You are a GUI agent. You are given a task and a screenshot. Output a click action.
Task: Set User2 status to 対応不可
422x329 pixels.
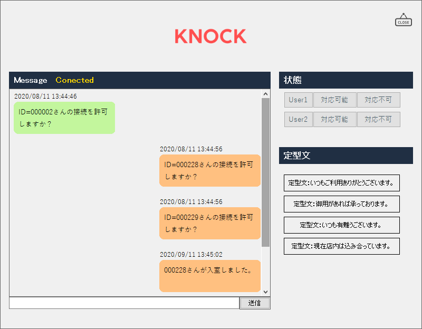coord(378,120)
